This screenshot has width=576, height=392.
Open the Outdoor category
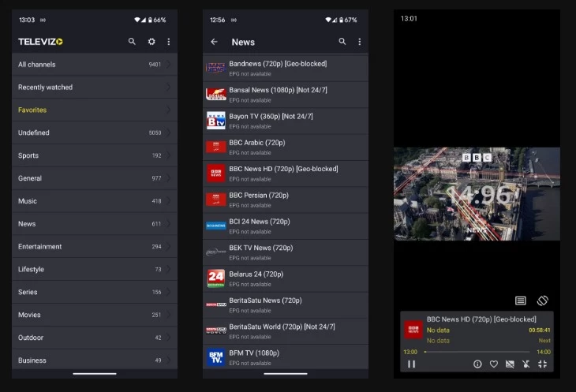95,338
